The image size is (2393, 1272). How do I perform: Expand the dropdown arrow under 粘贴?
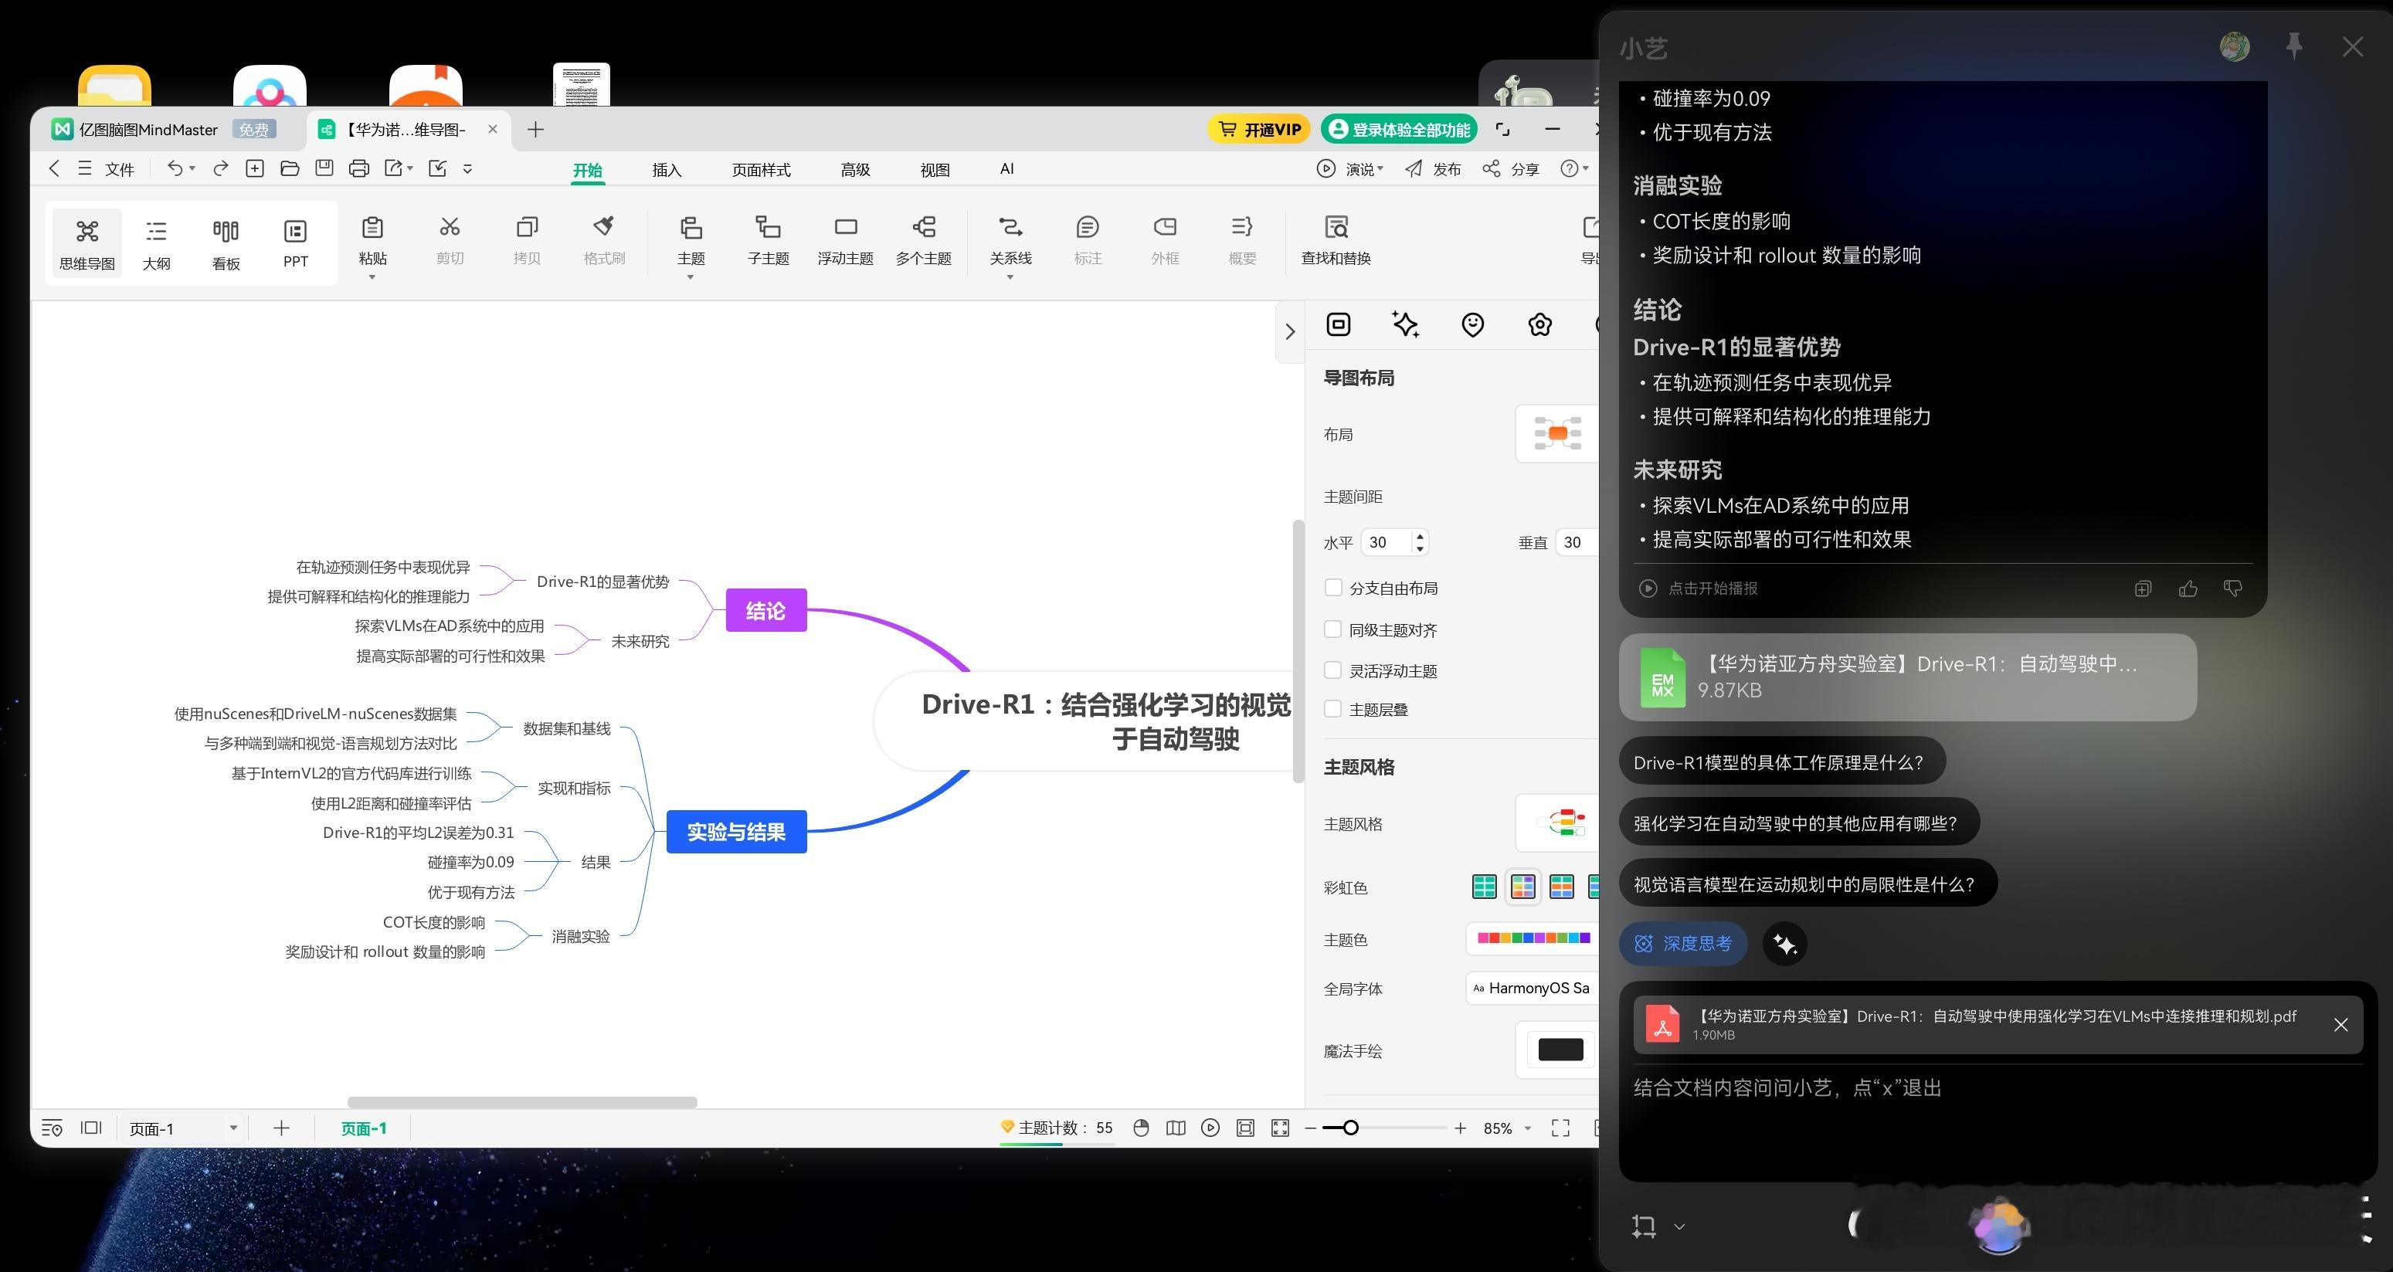[x=372, y=277]
